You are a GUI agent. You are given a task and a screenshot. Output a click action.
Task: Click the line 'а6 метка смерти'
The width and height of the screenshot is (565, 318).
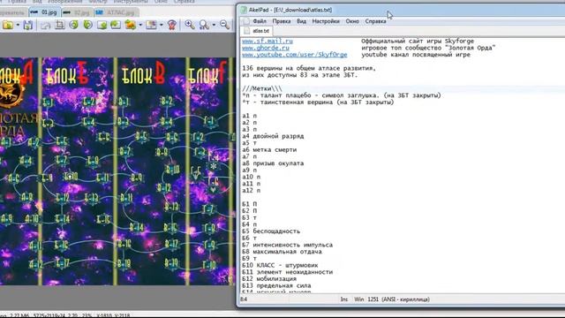(269, 150)
